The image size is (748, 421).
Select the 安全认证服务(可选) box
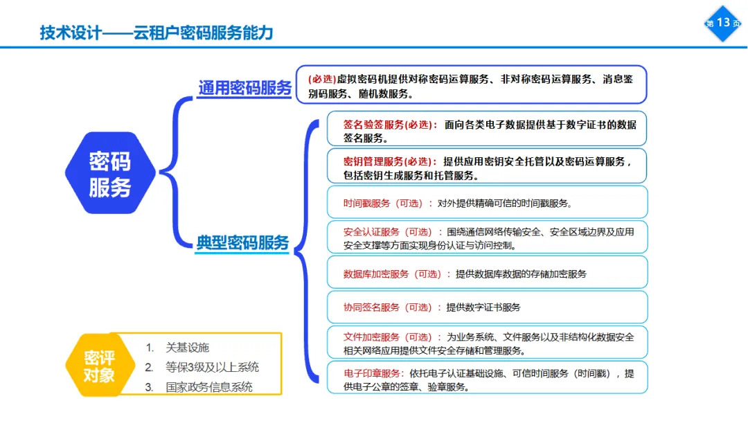click(487, 237)
